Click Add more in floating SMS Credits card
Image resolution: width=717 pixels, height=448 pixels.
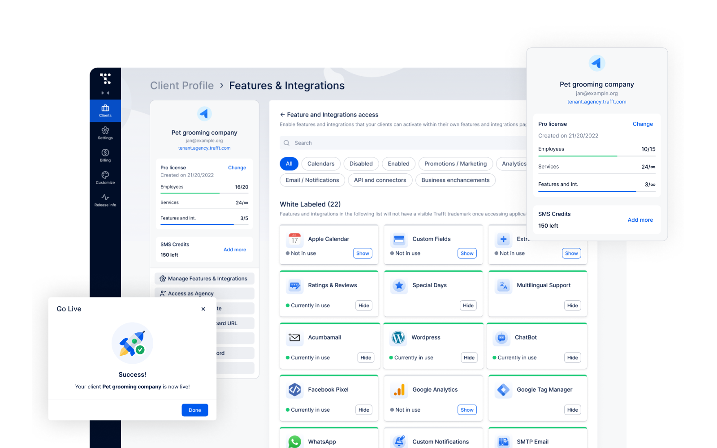pos(640,220)
